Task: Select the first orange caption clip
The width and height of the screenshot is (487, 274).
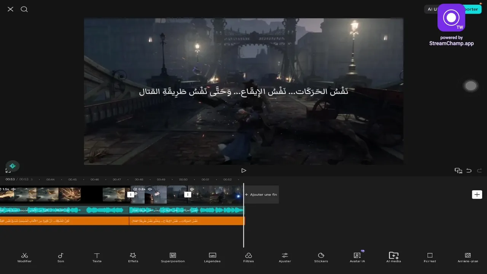Action: 64,221
